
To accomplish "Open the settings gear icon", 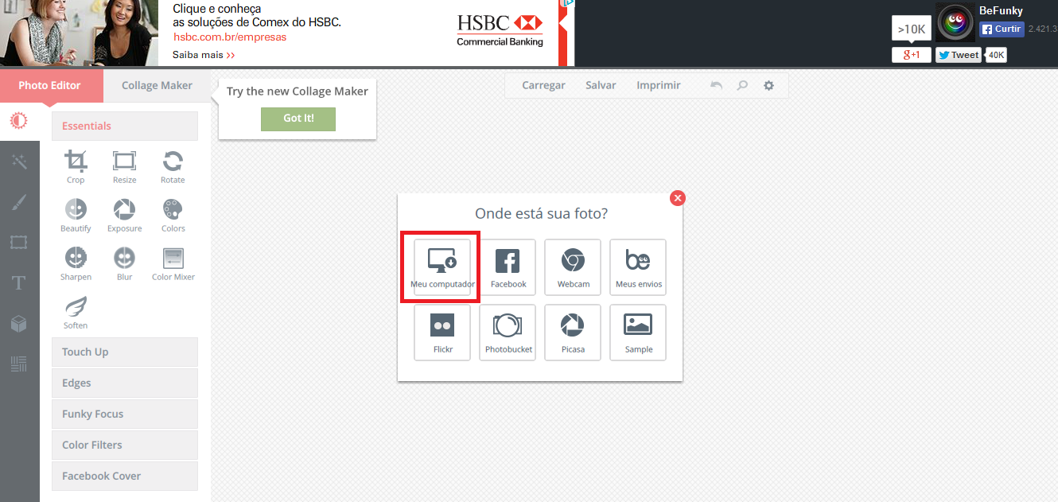I will (x=768, y=85).
